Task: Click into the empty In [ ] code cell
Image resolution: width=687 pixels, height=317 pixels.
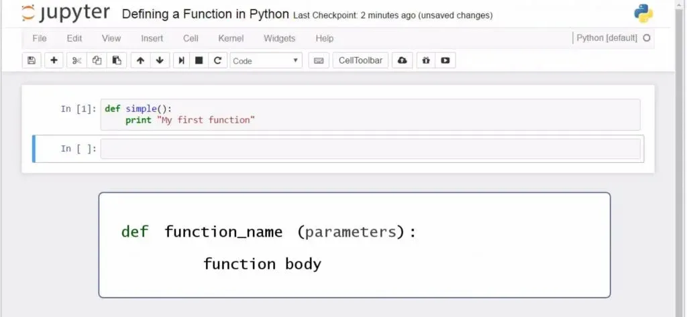Action: (370, 149)
